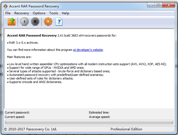Open settings via the orange gear icon
Viewport: 178px width, 135px height.
[48, 21]
